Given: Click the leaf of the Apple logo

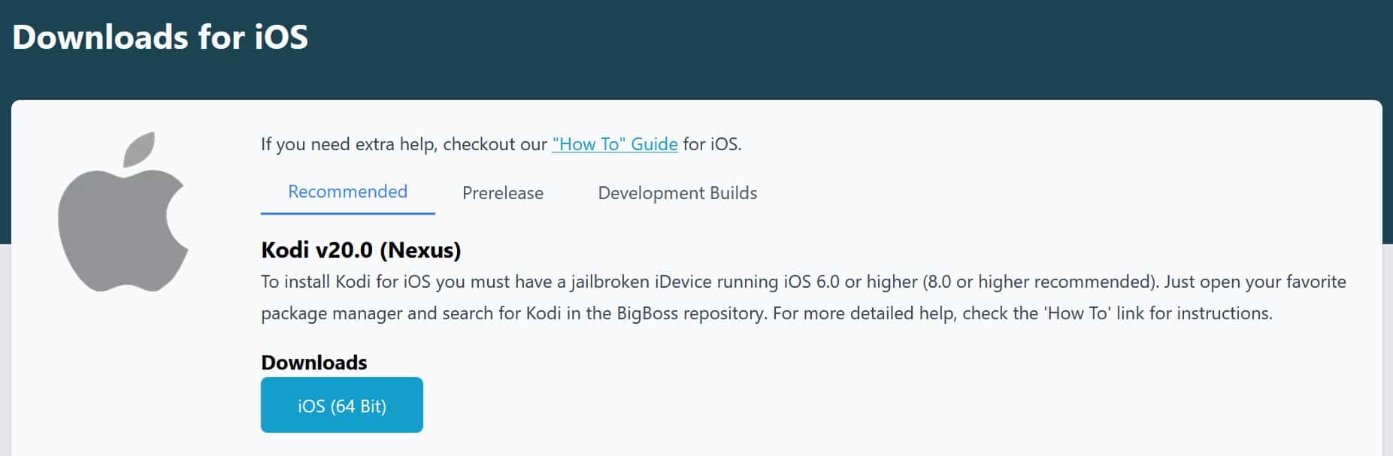Looking at the screenshot, I should 139,149.
